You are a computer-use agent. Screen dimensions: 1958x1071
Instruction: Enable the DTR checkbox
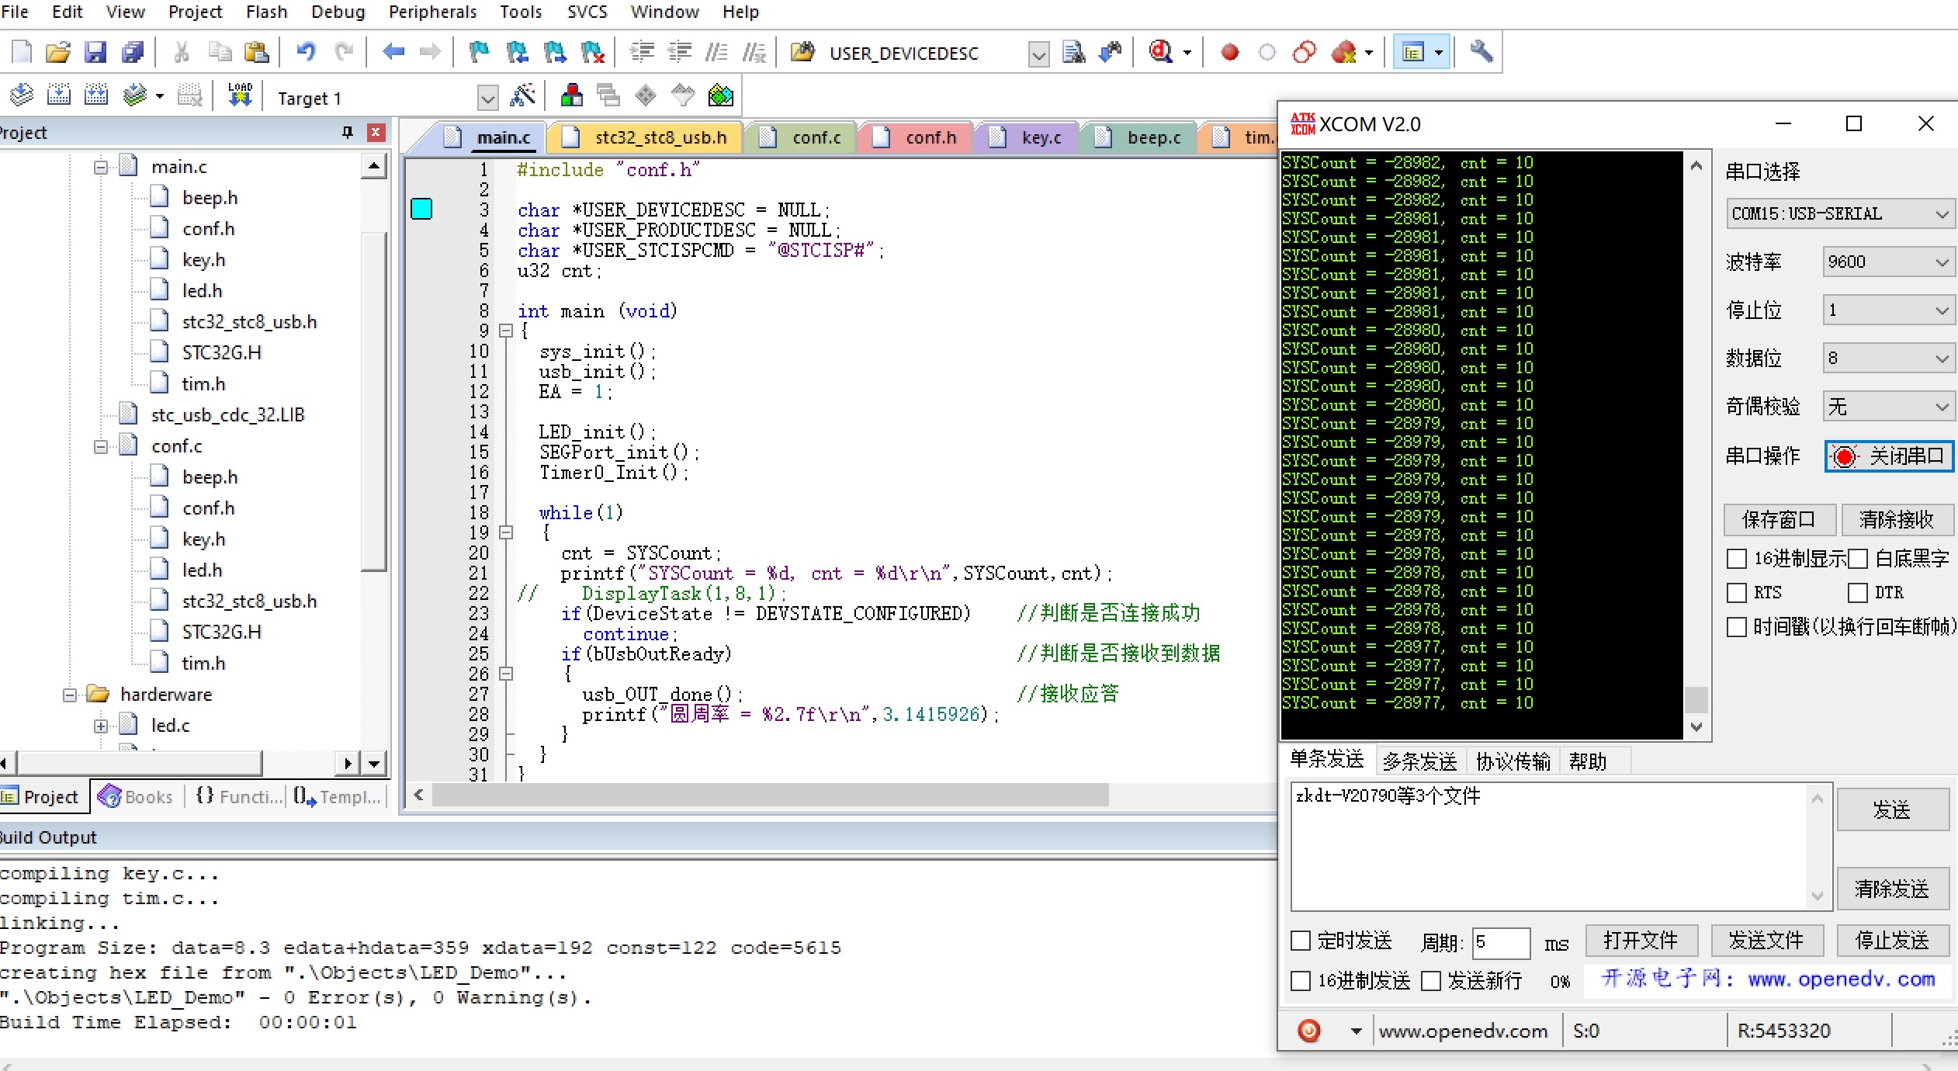[1857, 593]
